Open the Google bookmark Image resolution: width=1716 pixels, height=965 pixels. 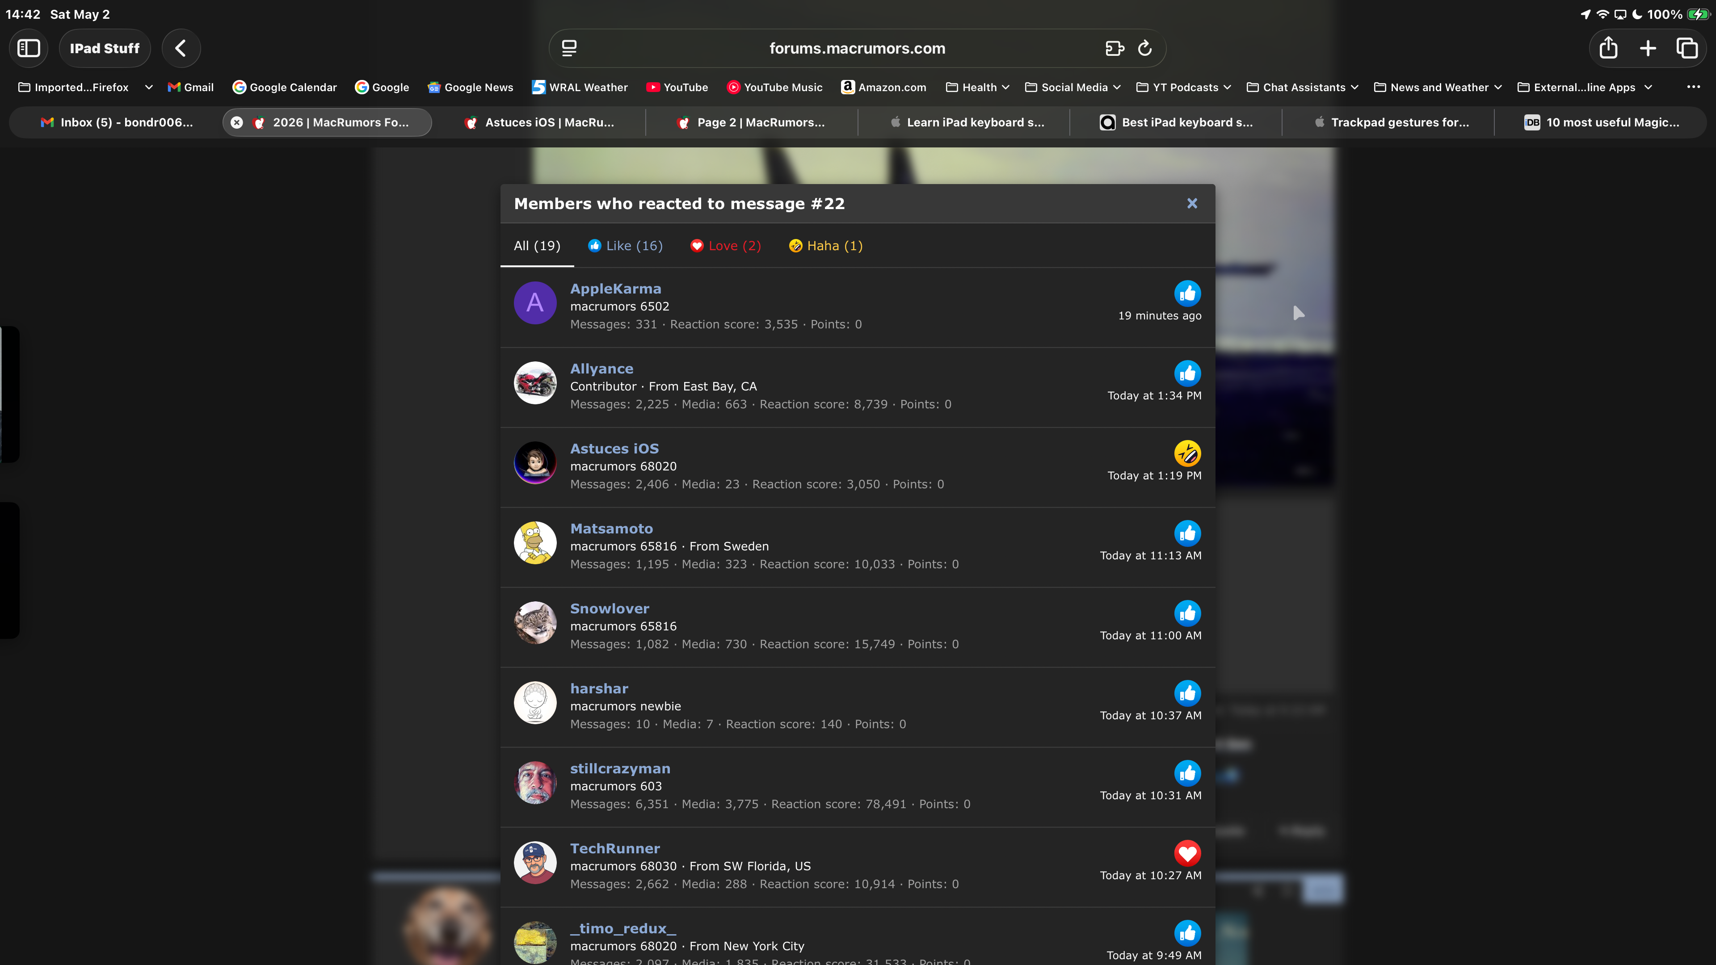382,87
